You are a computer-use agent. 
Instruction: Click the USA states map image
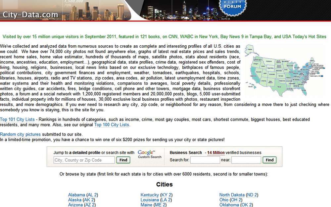coord(285,71)
